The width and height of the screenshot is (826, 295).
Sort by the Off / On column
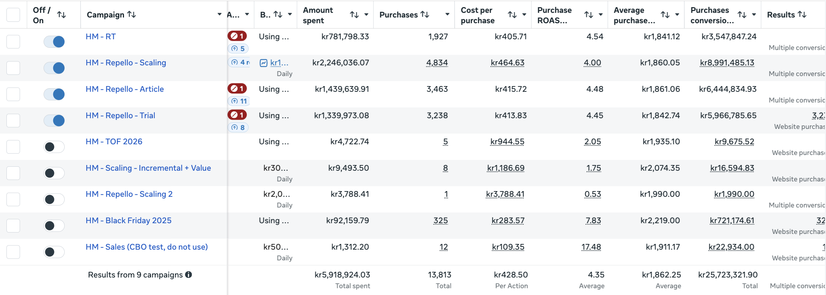[x=61, y=15]
